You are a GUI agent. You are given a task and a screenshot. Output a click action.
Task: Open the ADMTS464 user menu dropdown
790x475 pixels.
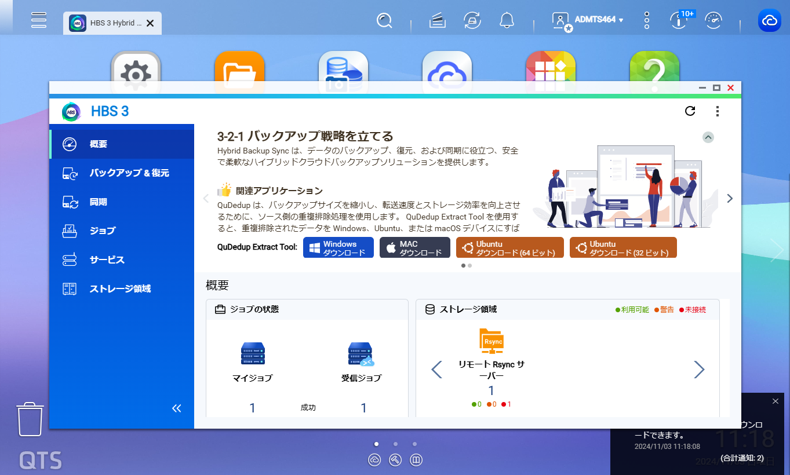pos(588,20)
